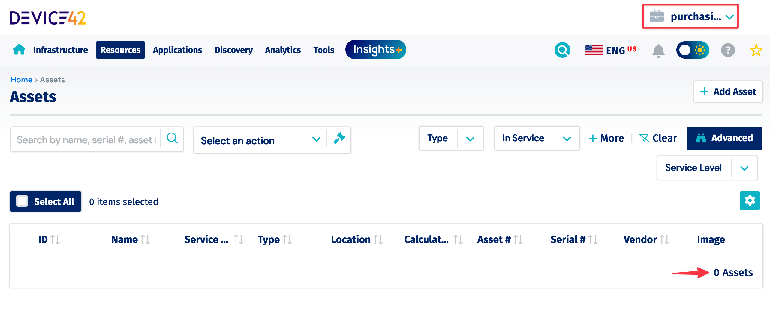Click the Add Asset button
Viewport: 770px width, 322px height.
click(x=728, y=92)
